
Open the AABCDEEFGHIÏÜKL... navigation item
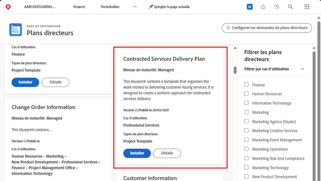40,7
